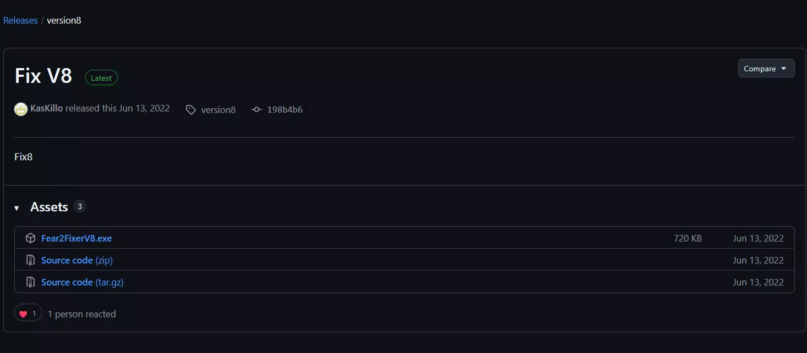
Task: Click the tag icon next to version8
Action: [190, 110]
